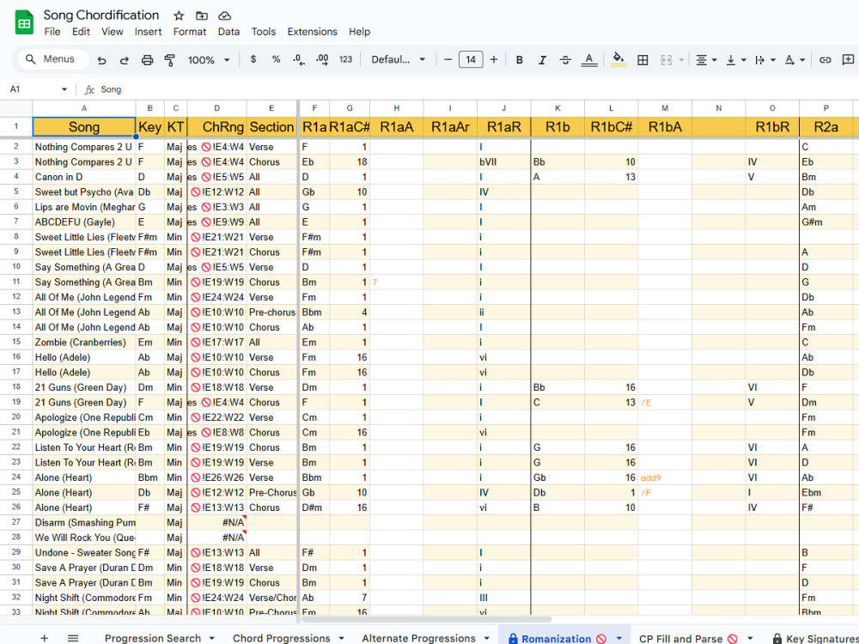Screen dimensions: 859x644
Task: Open the View menu
Action: tap(113, 32)
